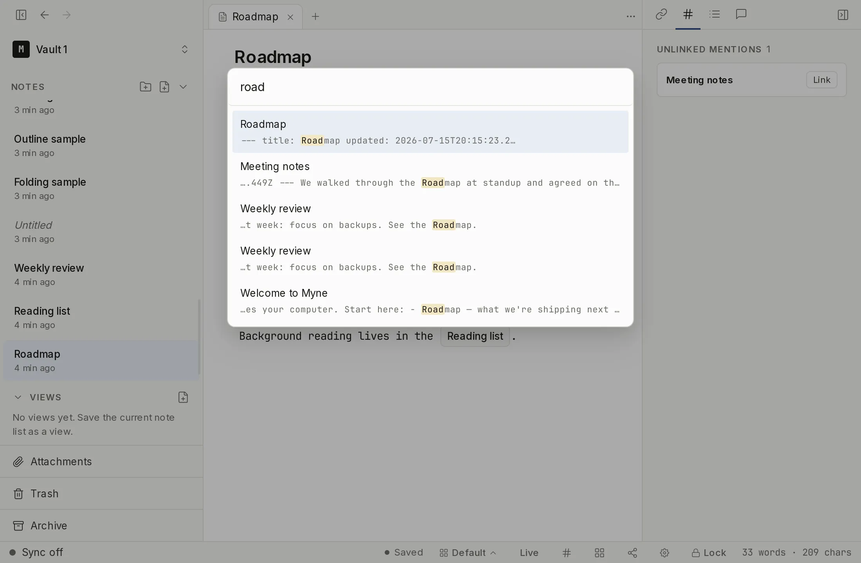Switch to the outline list panel

click(715, 14)
